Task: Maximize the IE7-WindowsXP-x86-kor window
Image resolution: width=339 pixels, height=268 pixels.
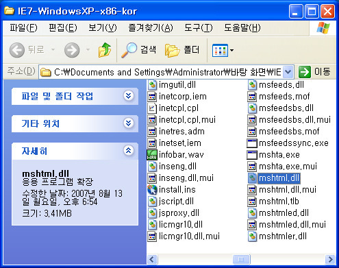Action: tap(312, 11)
